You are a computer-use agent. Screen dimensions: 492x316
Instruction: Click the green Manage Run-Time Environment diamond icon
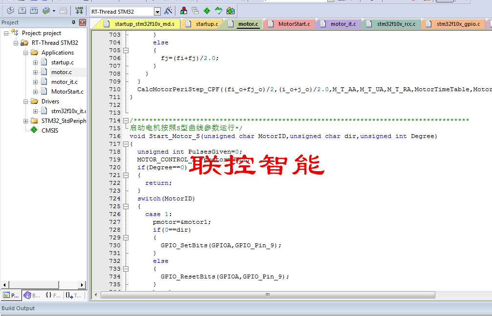click(x=207, y=11)
